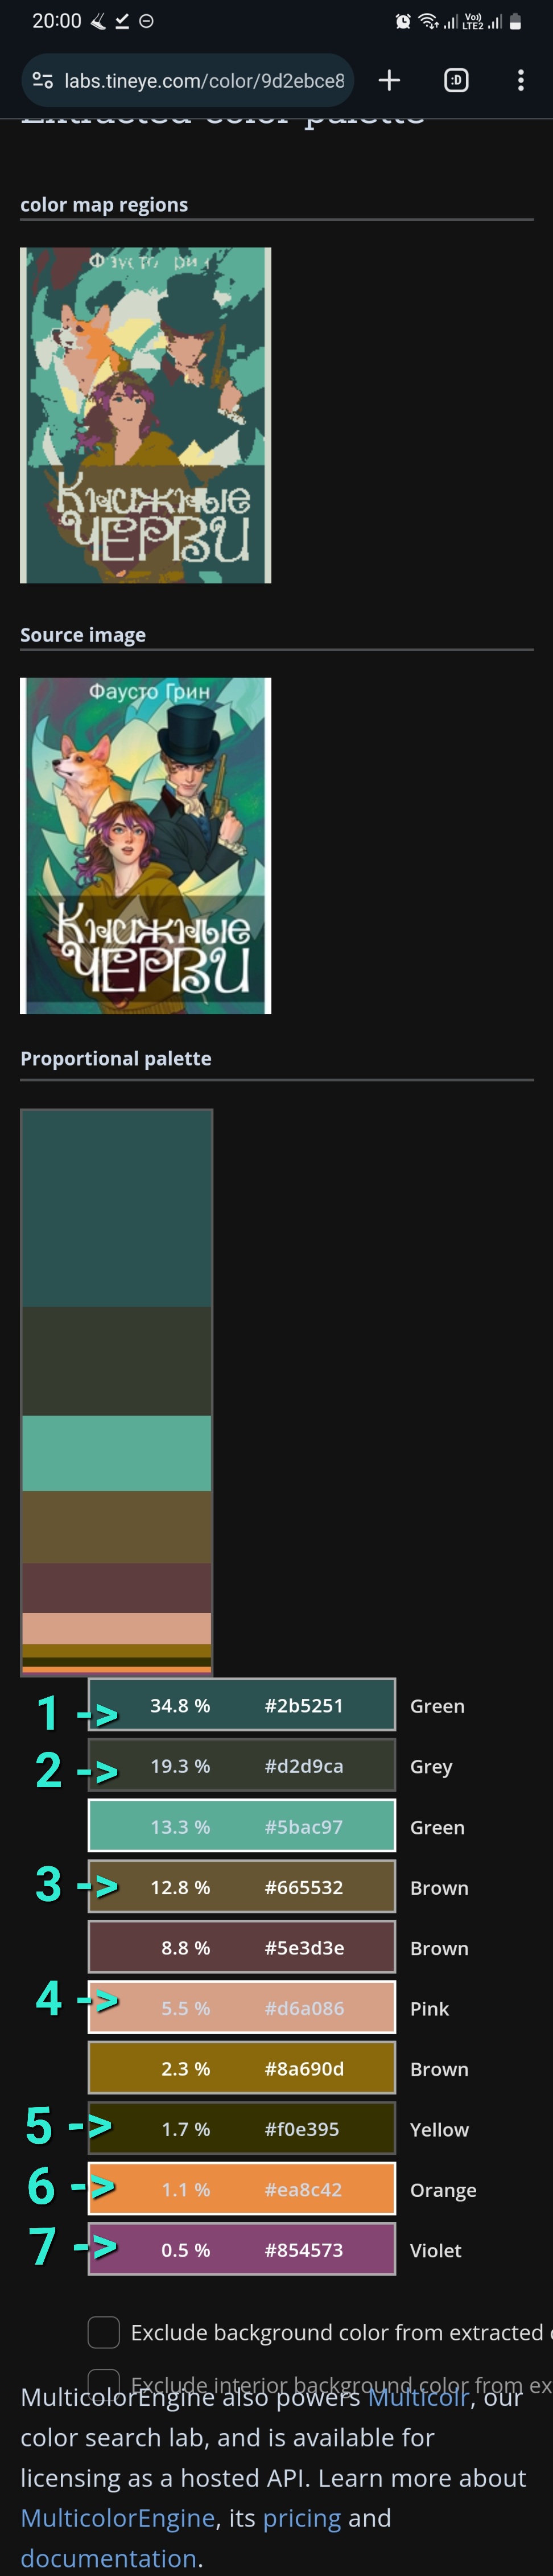Open a new tab with plus icon
Screen dimensions: 553x2576
tap(389, 80)
